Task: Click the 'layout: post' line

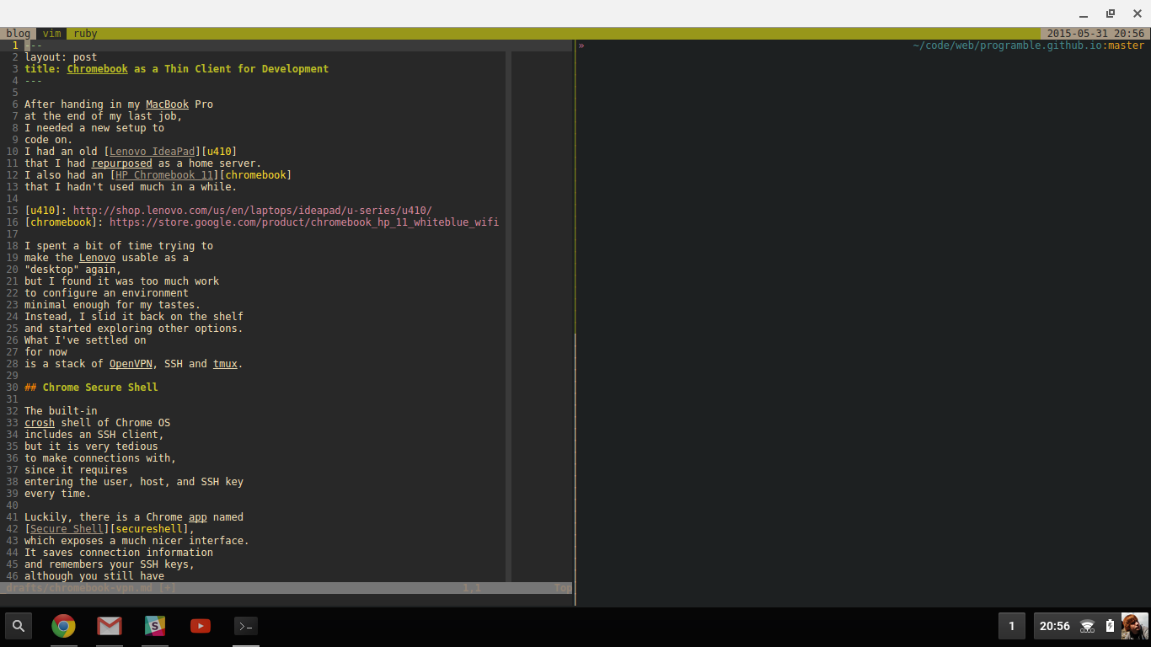Action: point(61,57)
